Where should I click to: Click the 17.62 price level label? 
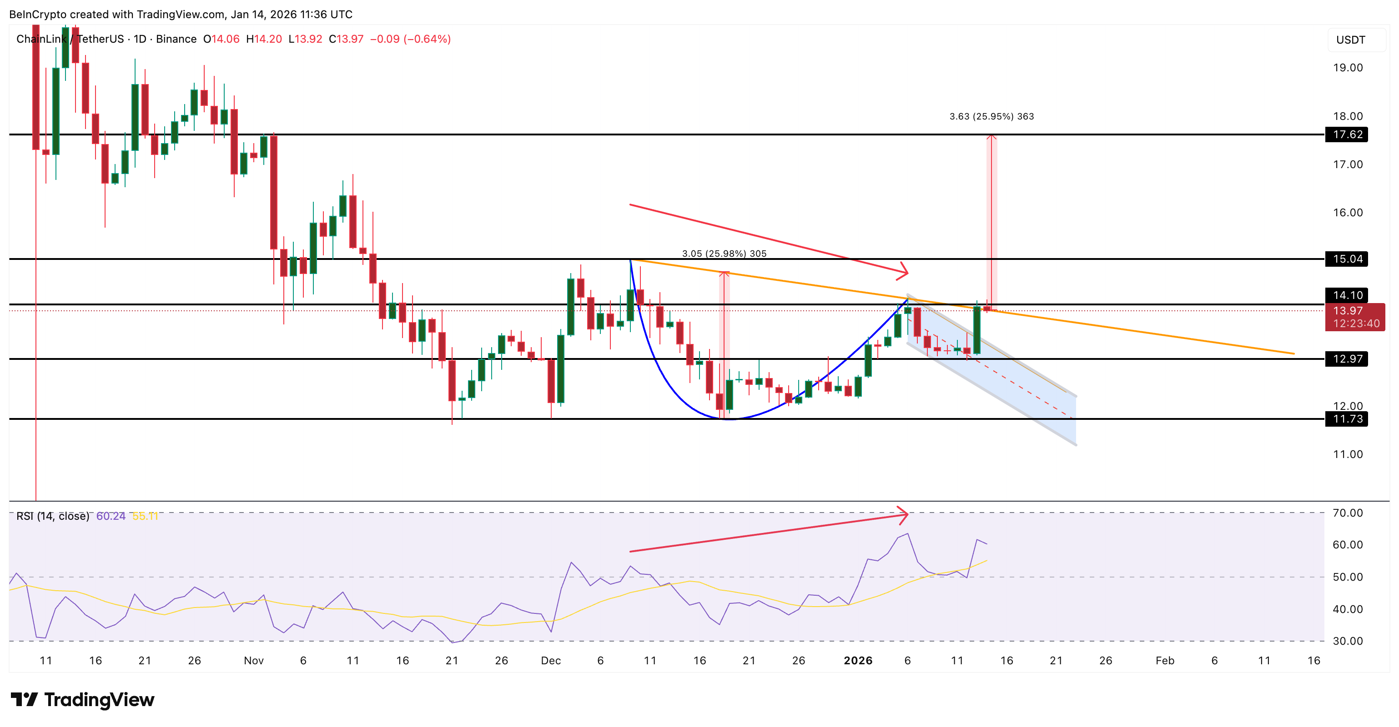(x=1347, y=134)
